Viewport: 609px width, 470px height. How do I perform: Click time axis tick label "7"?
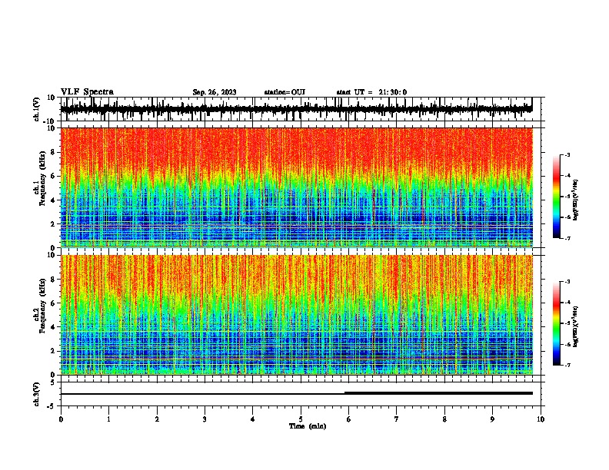point(397,419)
